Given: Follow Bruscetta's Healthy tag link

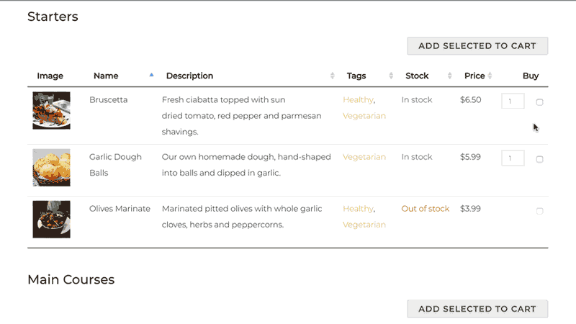Looking at the screenshot, I should click(x=358, y=100).
